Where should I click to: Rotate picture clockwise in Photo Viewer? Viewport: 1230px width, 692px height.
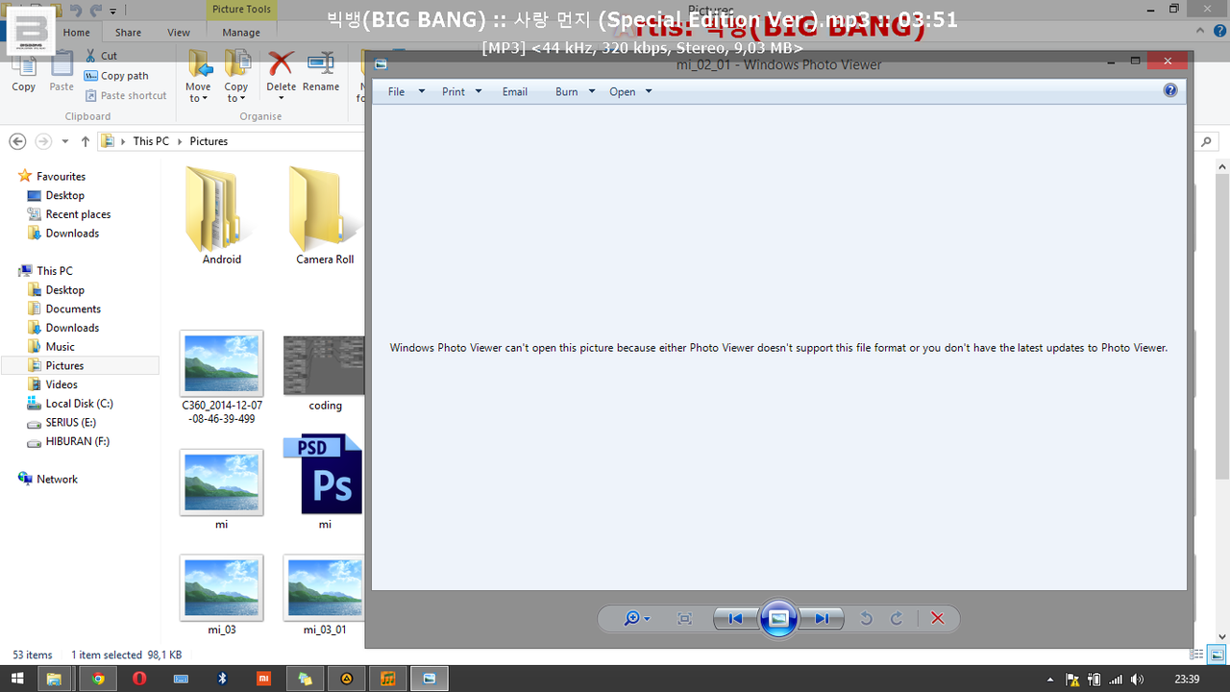pos(897,619)
